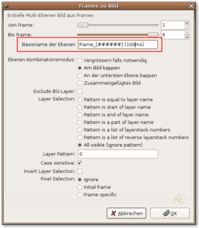Image resolution: width=199 pixels, height=228 pixels.
Task: Click the Abbrechen button
Action: [126, 213]
